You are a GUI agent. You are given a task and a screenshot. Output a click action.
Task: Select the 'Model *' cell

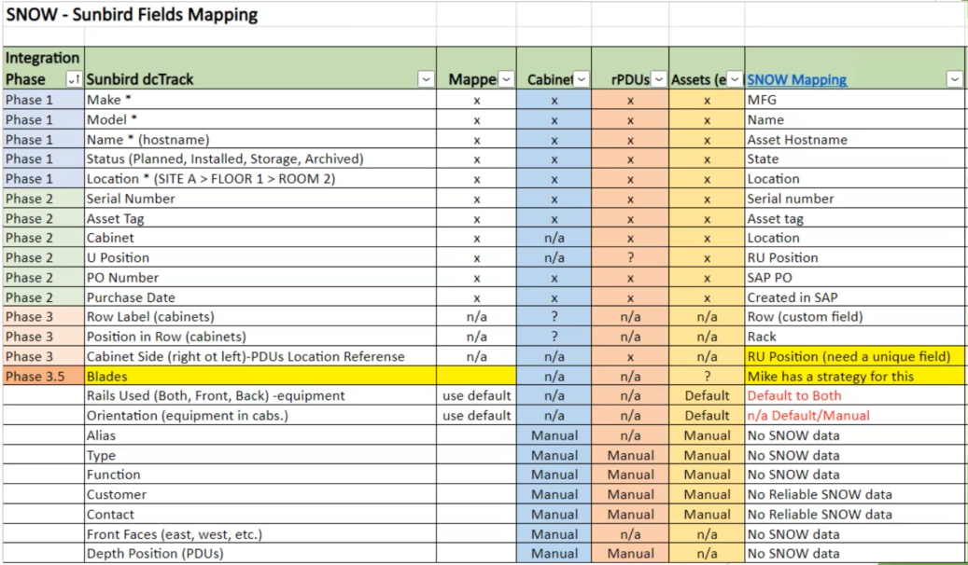click(260, 119)
